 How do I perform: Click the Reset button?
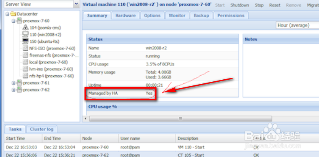tap(275, 5)
